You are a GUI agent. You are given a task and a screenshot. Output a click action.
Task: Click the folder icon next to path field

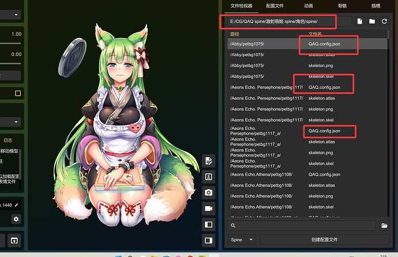pyautogui.click(x=372, y=21)
